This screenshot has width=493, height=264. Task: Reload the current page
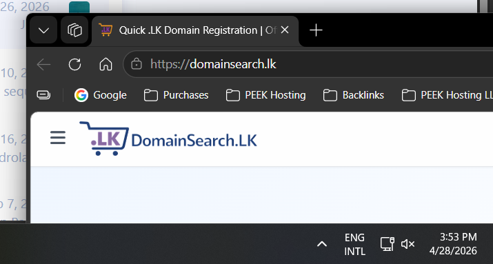click(75, 64)
